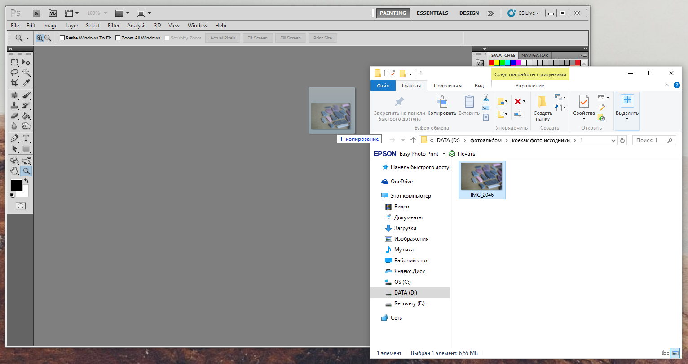Switch to the DESIGN workspace
The height and width of the screenshot is (364, 688).
coord(469,13)
